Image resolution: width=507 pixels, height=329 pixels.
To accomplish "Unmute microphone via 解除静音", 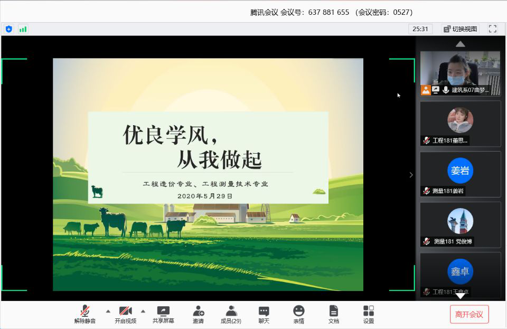I will tap(85, 314).
